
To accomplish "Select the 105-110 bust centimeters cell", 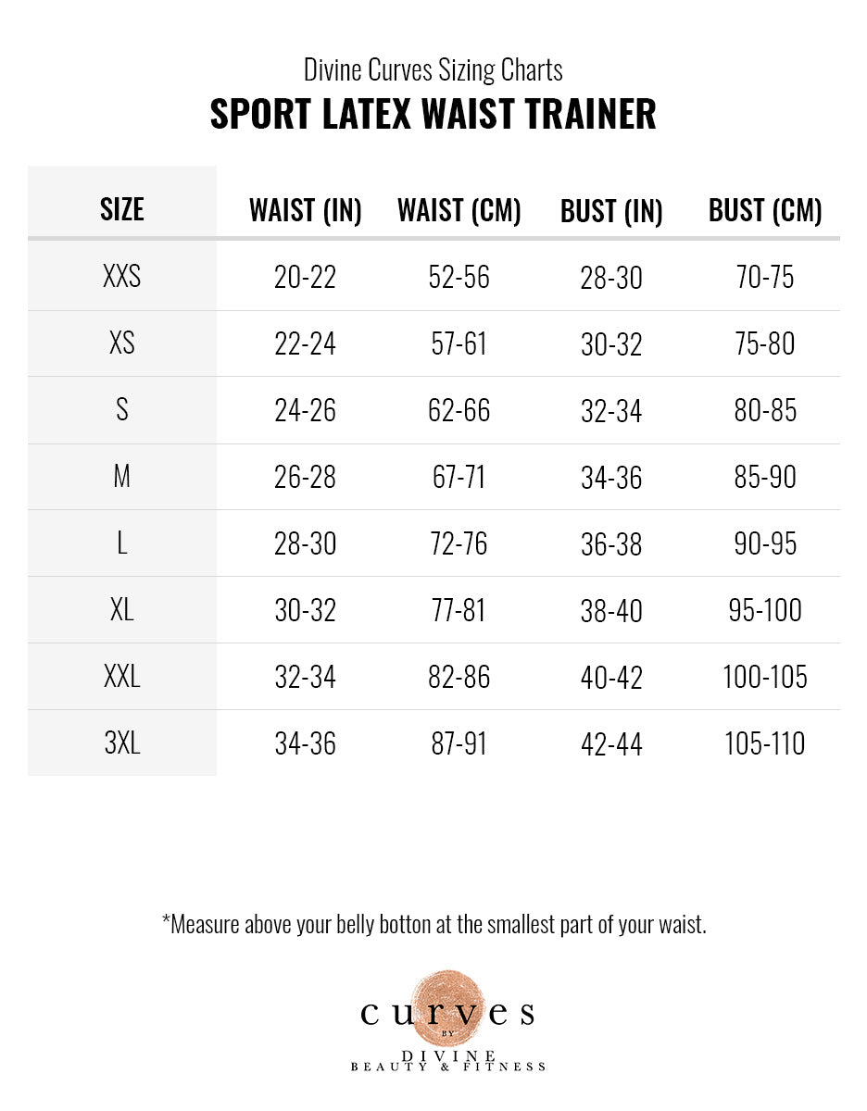I will tap(765, 743).
